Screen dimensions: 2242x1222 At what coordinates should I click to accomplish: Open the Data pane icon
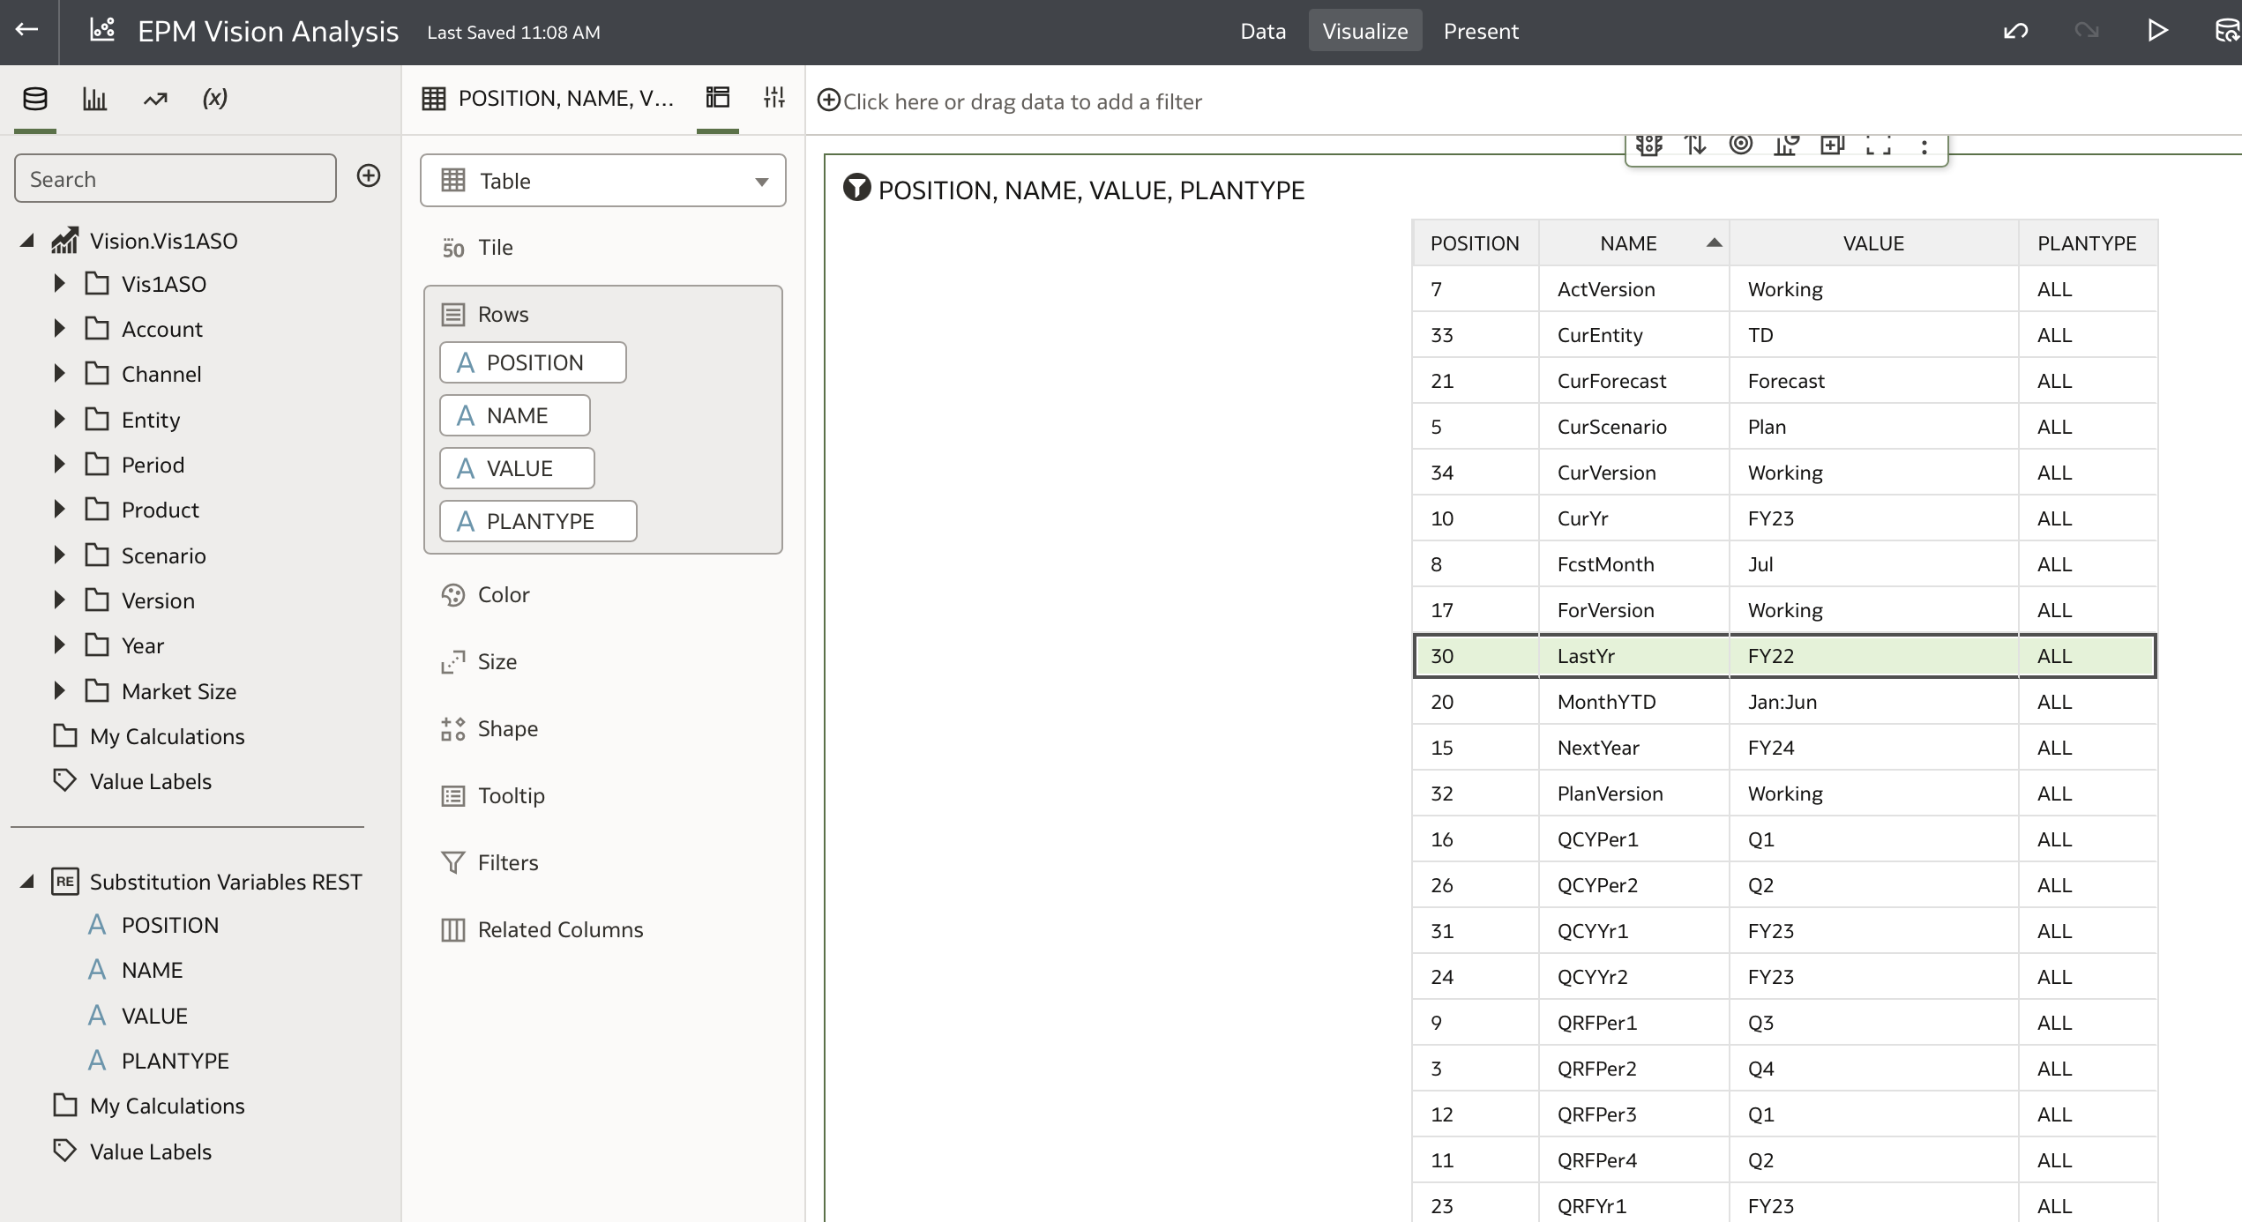click(x=35, y=98)
